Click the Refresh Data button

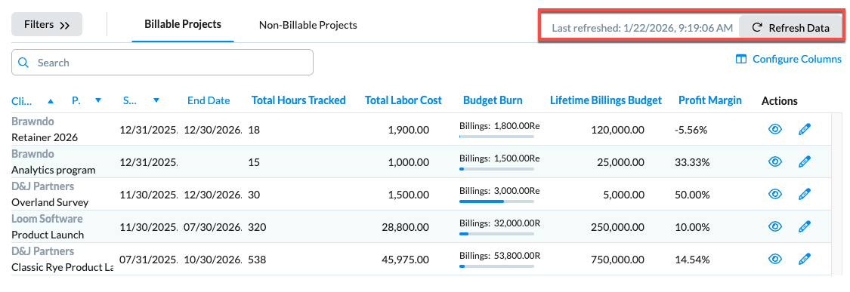790,28
